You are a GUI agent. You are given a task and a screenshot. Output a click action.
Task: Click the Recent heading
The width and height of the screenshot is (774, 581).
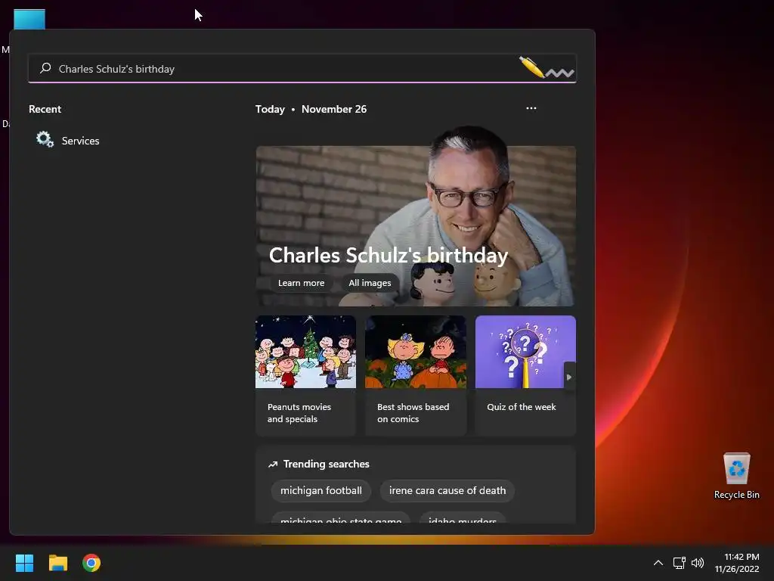click(x=45, y=109)
